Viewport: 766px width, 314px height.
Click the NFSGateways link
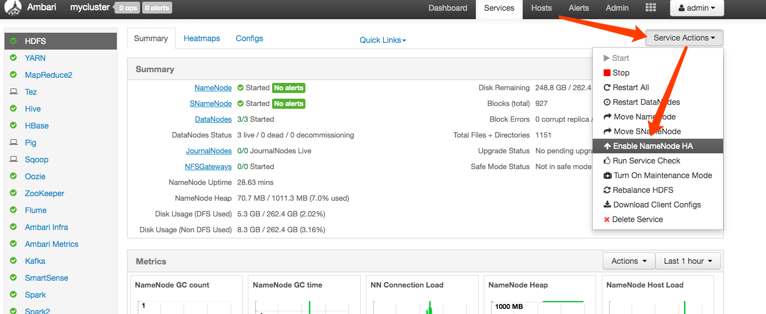coord(208,167)
